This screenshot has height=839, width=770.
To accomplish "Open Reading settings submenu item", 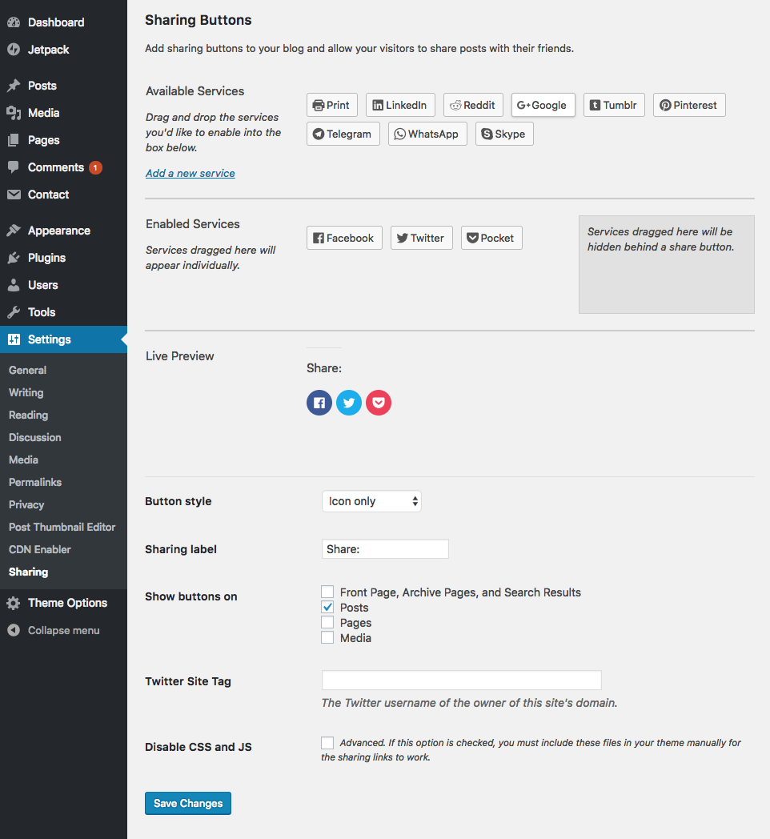I will click(x=28, y=415).
